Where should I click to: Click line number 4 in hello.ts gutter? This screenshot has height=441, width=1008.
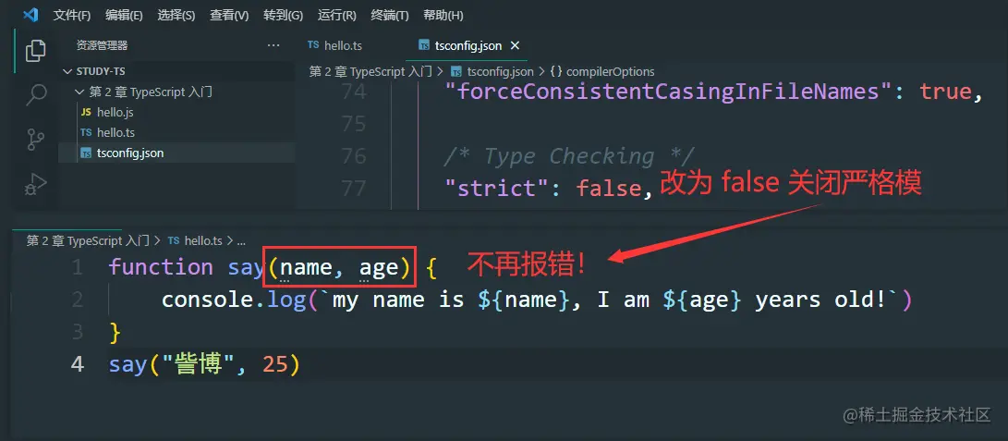tap(77, 364)
